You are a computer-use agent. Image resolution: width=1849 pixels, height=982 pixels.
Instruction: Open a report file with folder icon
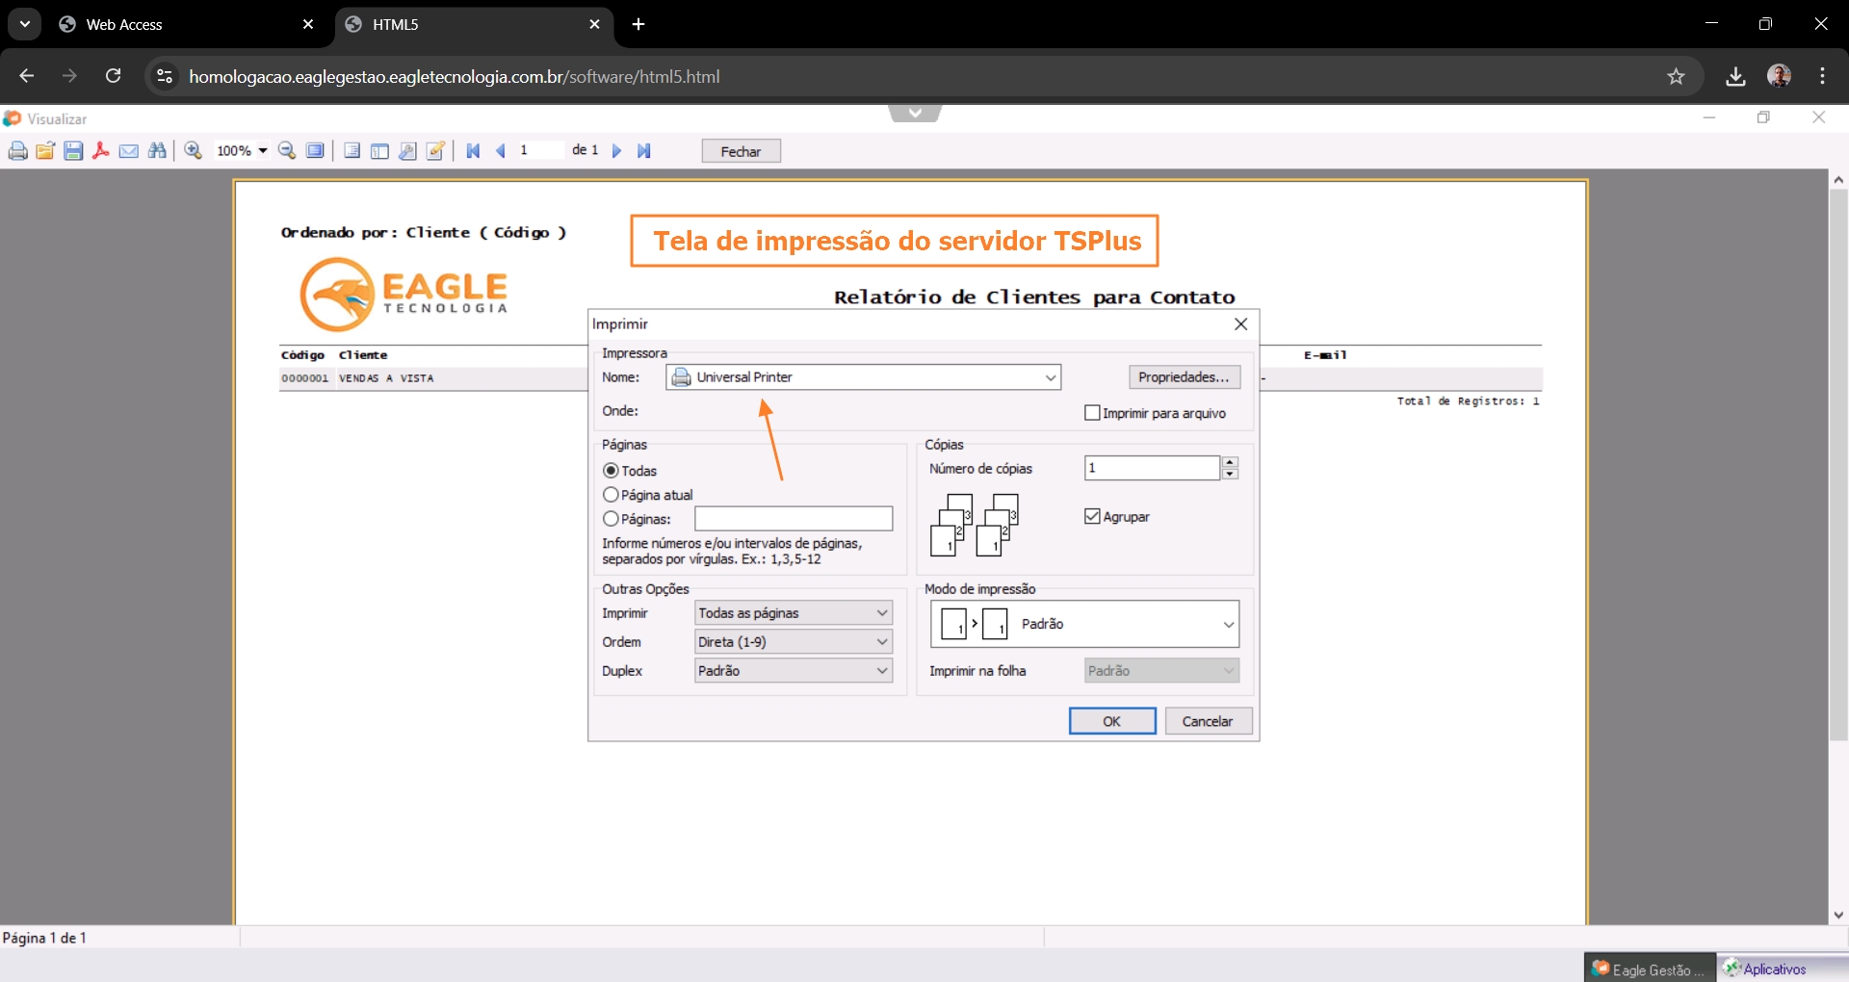[45, 151]
